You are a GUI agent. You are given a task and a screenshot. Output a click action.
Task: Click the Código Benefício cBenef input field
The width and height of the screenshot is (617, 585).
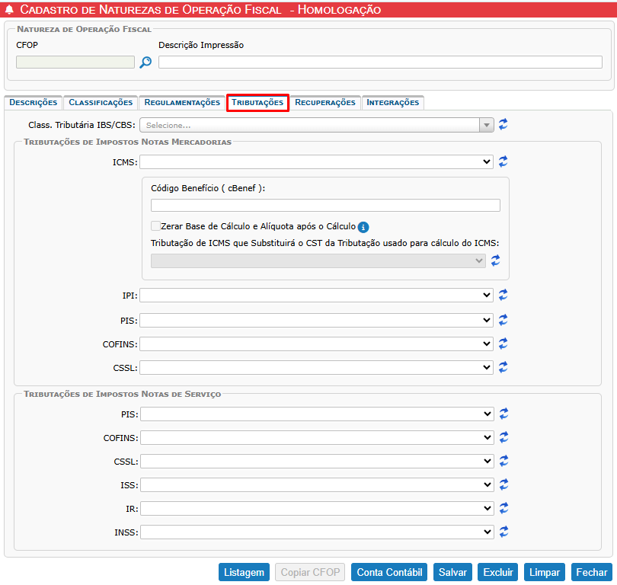tap(325, 205)
